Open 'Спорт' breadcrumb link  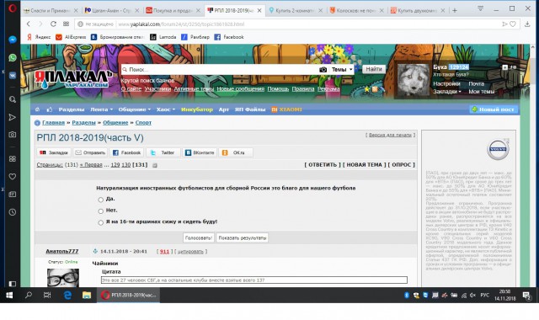(143, 122)
